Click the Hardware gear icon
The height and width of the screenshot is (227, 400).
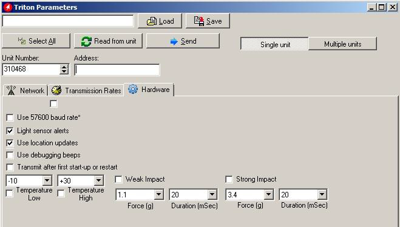pos(133,90)
